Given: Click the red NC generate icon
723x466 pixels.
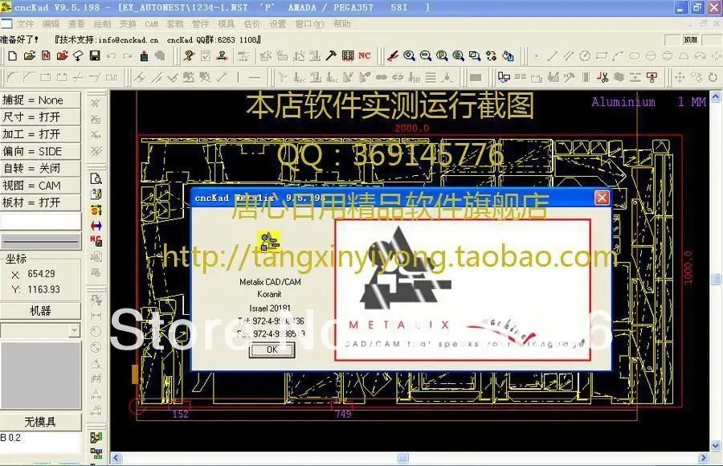Looking at the screenshot, I should pos(364,55).
